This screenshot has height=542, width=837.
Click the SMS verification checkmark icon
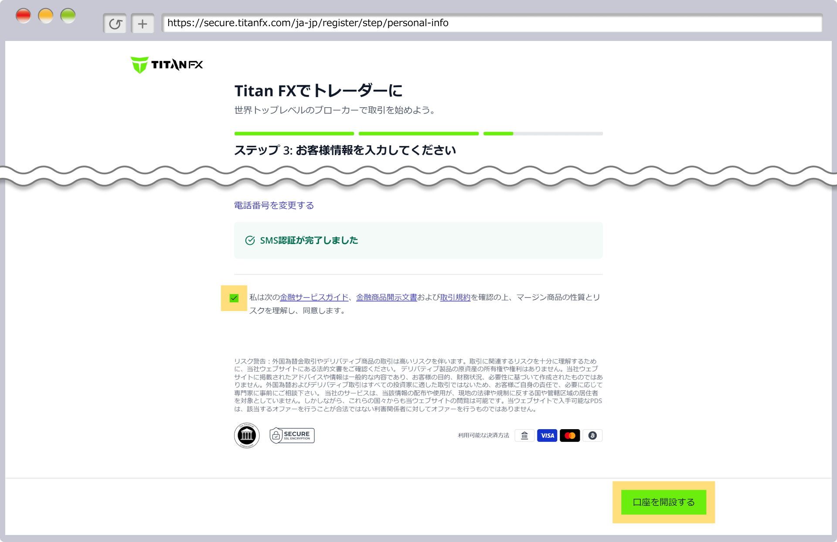click(250, 241)
